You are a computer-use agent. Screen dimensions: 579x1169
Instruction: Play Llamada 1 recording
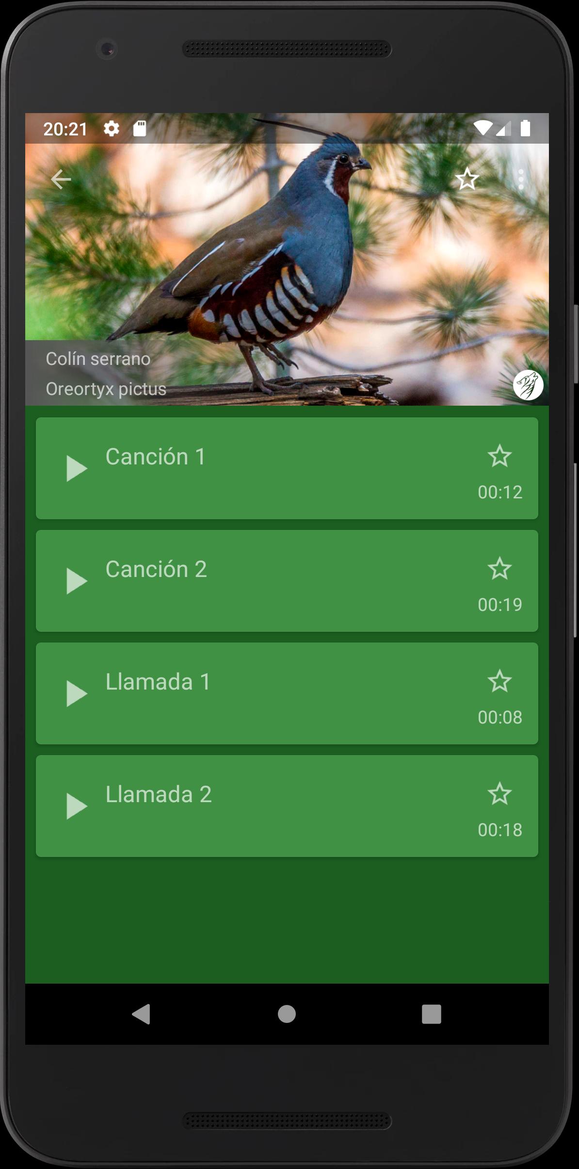point(77,693)
